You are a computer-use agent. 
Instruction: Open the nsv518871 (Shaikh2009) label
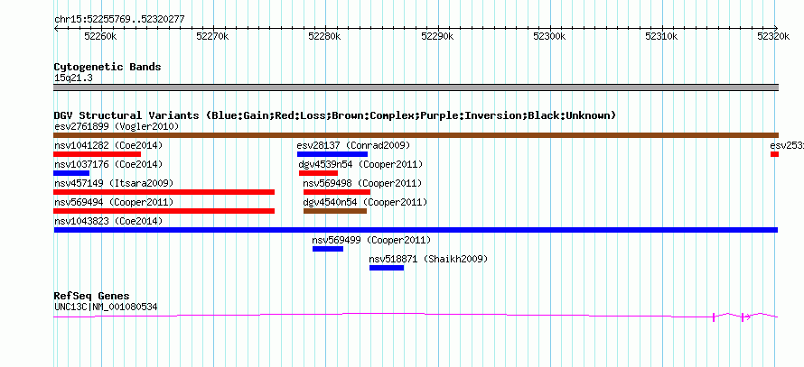[429, 259]
